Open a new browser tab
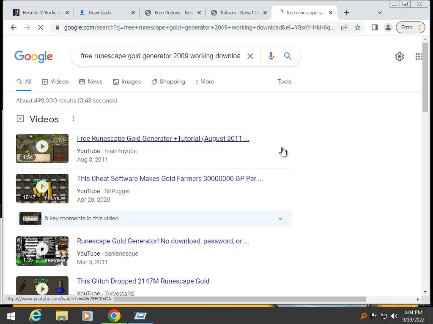Viewport: 433px width, 324px height. coord(347,13)
